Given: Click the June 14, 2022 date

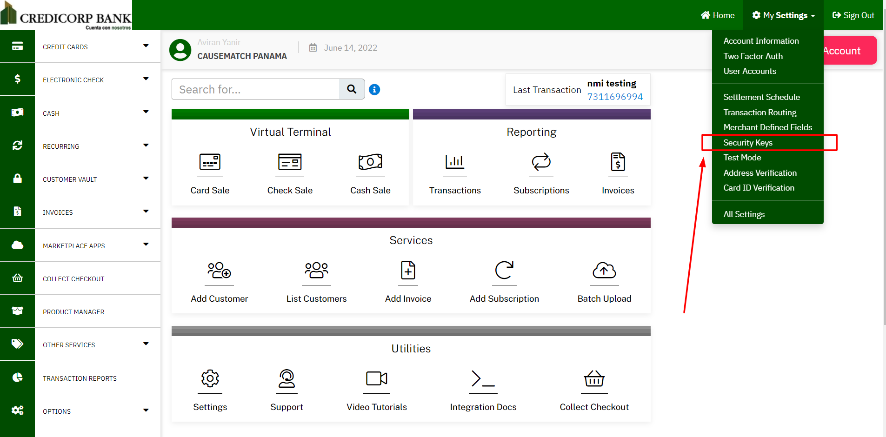Looking at the screenshot, I should (x=350, y=48).
